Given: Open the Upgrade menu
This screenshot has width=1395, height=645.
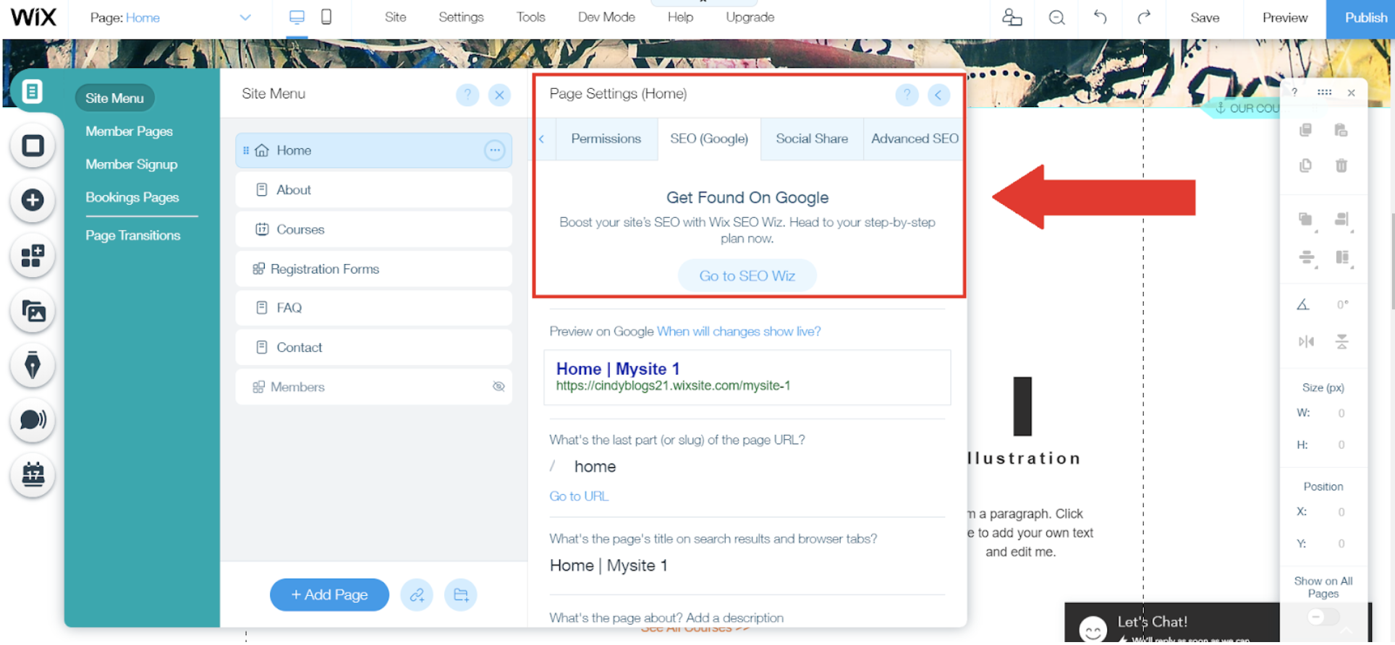Looking at the screenshot, I should [750, 17].
